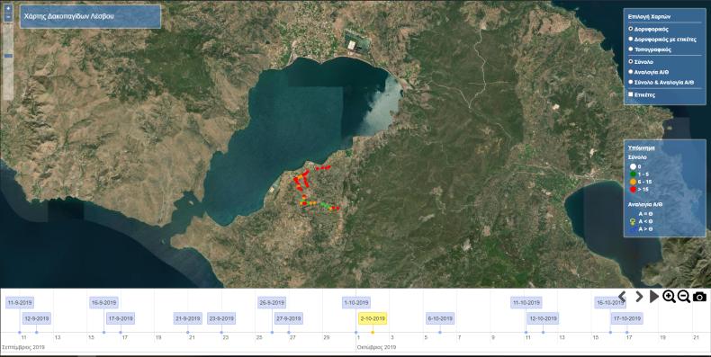Select the 17-10-2019 timeline date
Screen dimensions: 711x357
[627, 318]
